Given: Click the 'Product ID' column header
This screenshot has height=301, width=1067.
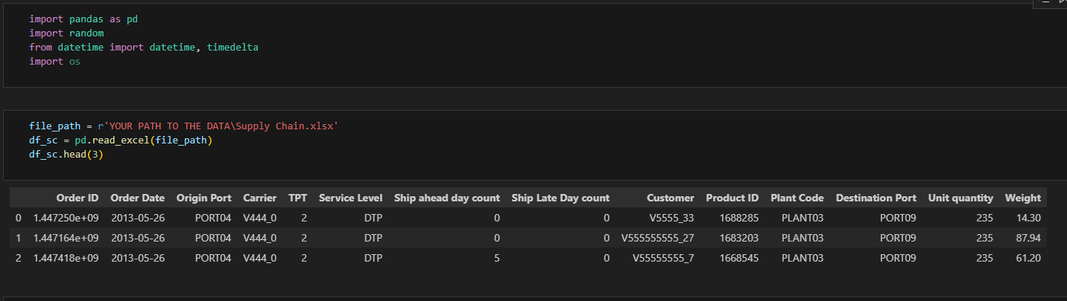Looking at the screenshot, I should click(x=732, y=198).
